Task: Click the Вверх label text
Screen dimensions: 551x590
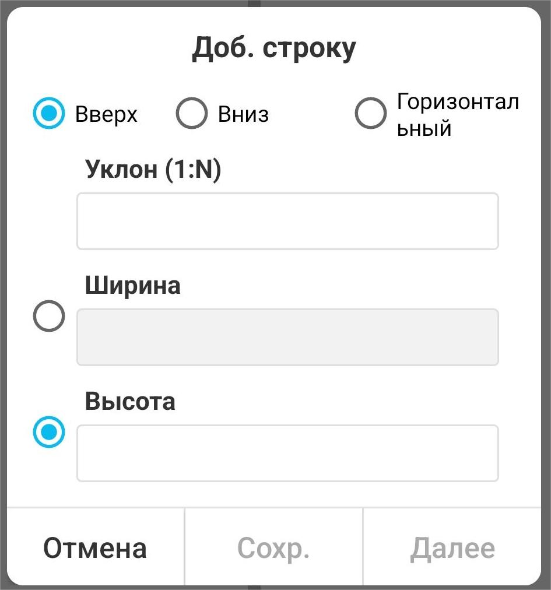Action: click(106, 114)
